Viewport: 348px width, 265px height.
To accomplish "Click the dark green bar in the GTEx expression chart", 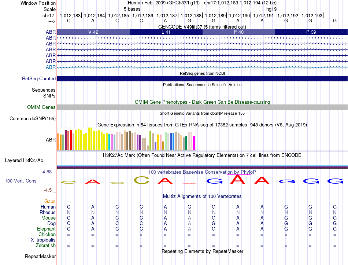I will pos(186,143).
